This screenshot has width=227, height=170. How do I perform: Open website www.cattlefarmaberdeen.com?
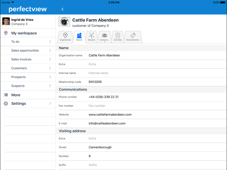(x=110, y=115)
